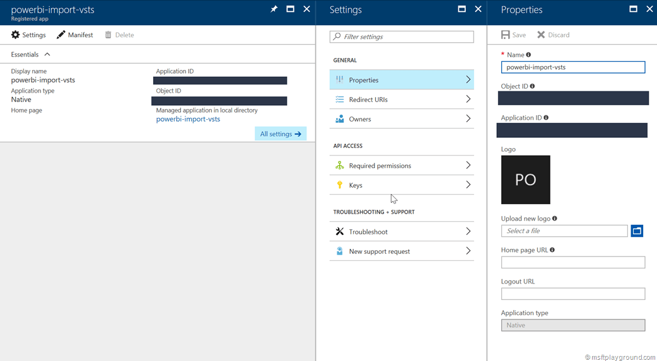Open Settings from the registered app toolbar

[28, 35]
